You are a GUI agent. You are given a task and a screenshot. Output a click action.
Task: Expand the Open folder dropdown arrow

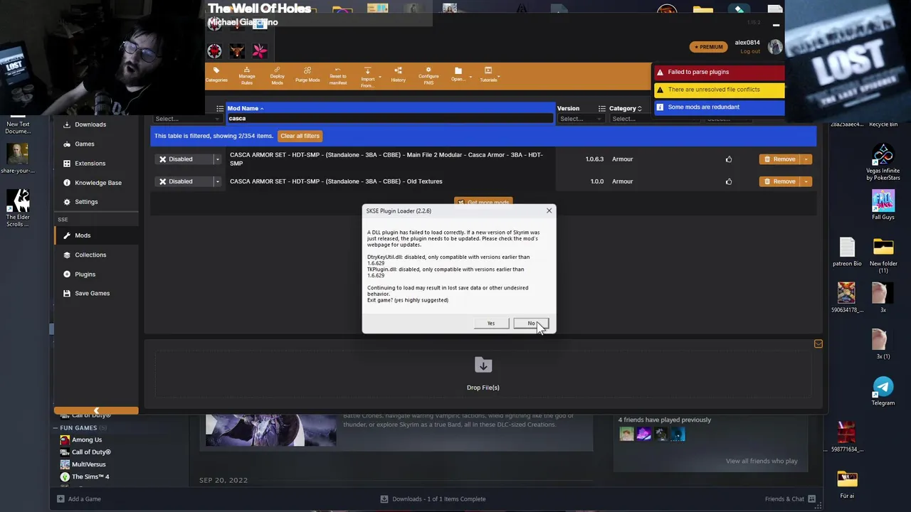(x=470, y=77)
